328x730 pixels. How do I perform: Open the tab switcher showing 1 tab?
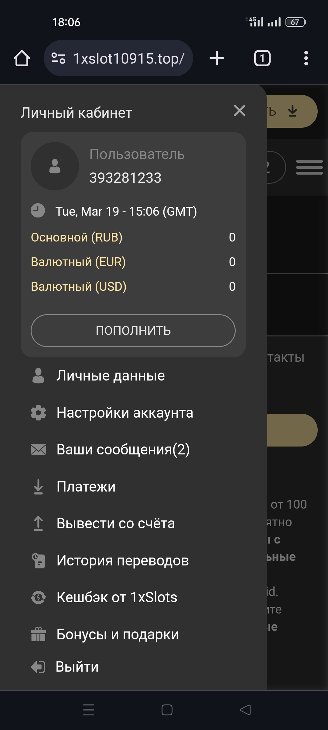point(262,58)
